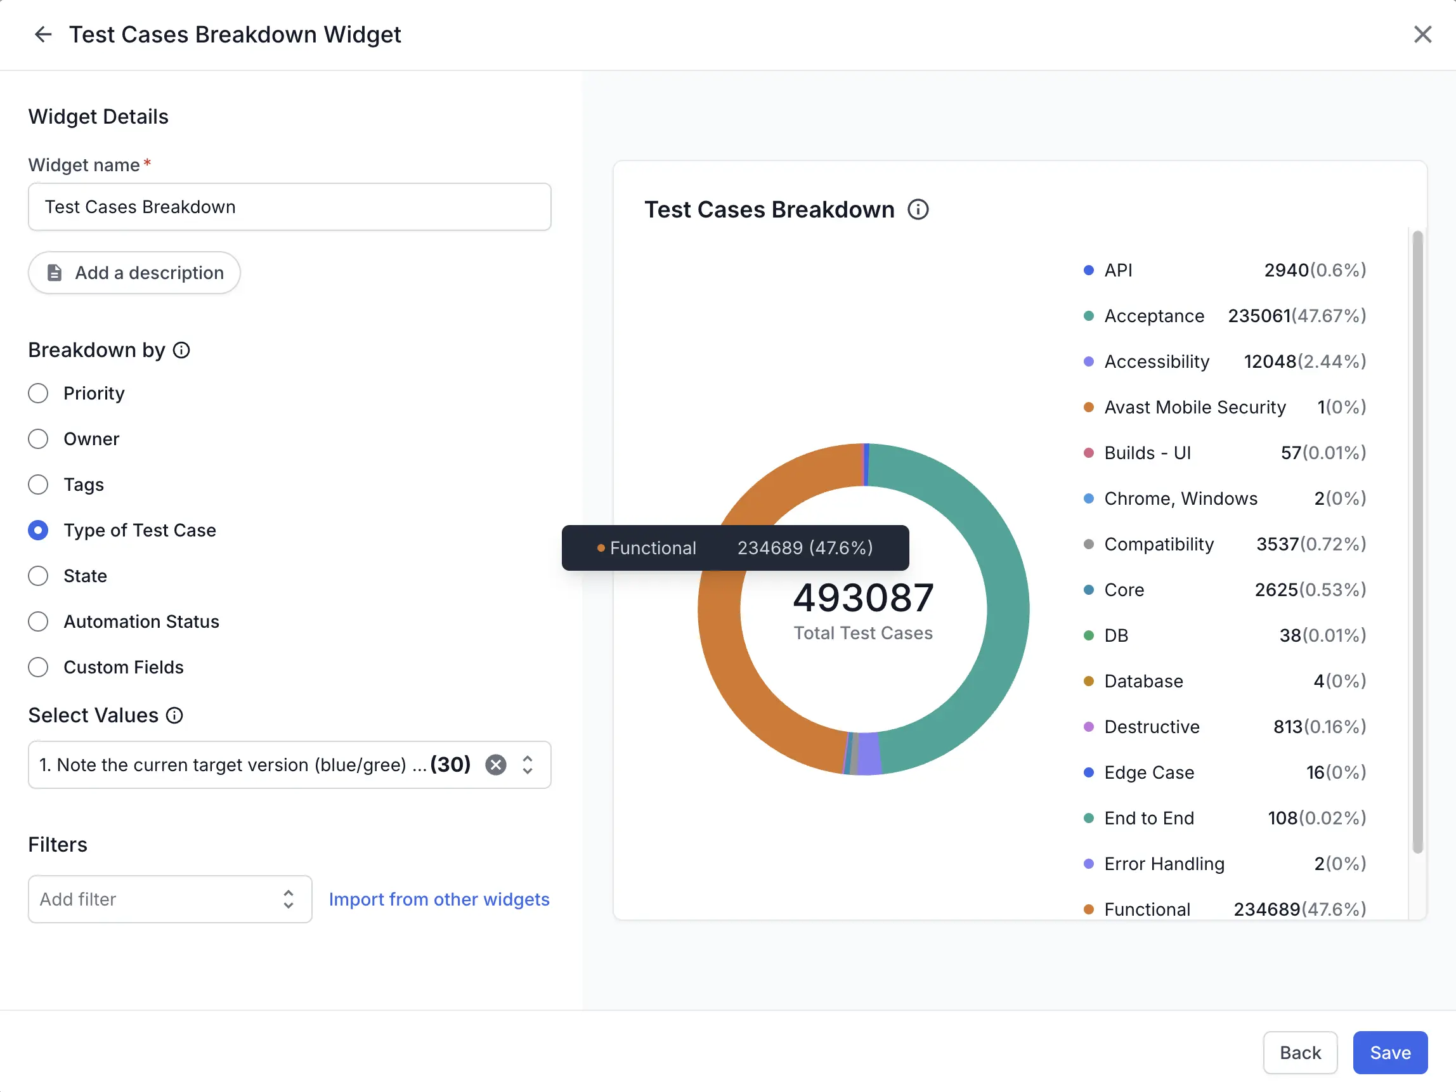This screenshot has height=1092, width=1456.
Task: Click the legend scrollbar in the chart
Action: point(1418,542)
